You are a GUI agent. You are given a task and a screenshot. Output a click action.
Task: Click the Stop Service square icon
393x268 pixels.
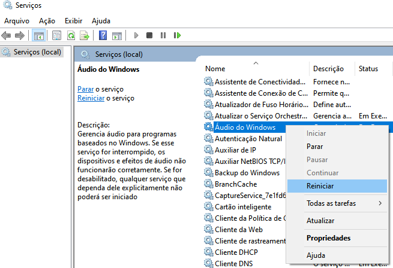coord(149,35)
